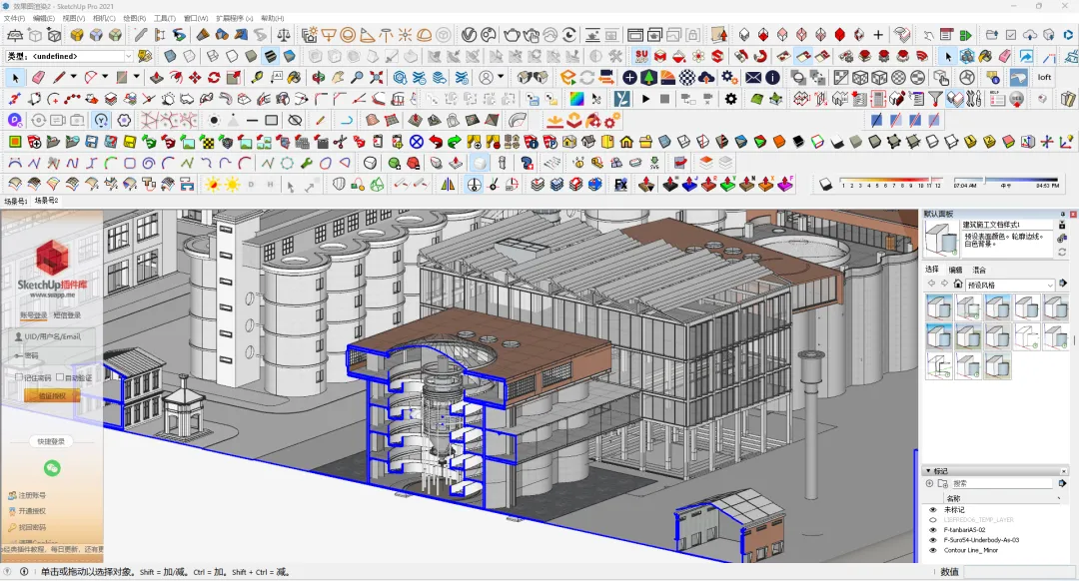Open the 类型 undefined dropdown
This screenshot has width=1079, height=581.
pos(70,56)
